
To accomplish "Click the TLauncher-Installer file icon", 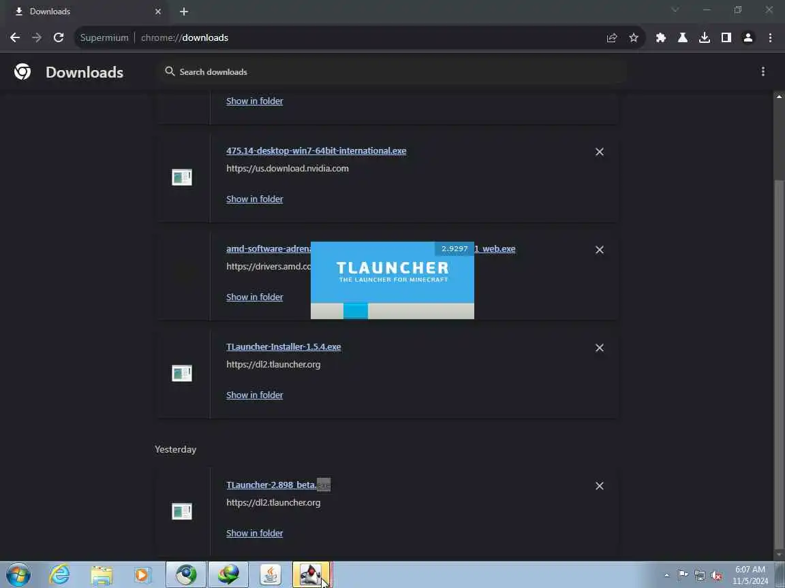I will point(182,373).
